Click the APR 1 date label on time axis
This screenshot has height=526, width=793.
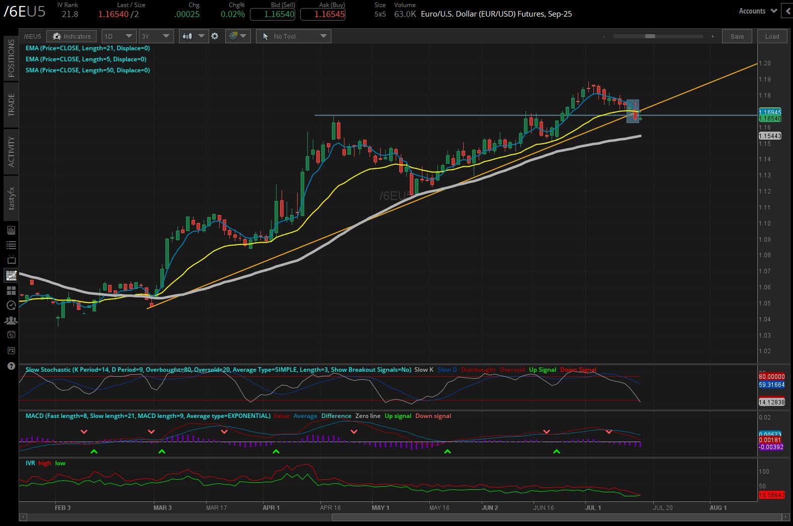pyautogui.click(x=271, y=508)
